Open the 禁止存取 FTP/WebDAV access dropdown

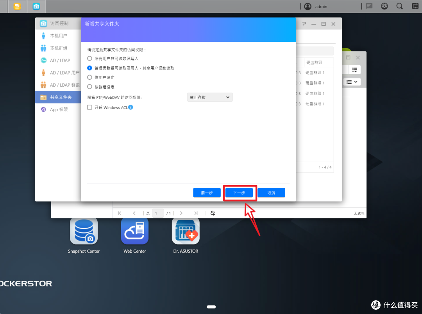pyautogui.click(x=210, y=97)
